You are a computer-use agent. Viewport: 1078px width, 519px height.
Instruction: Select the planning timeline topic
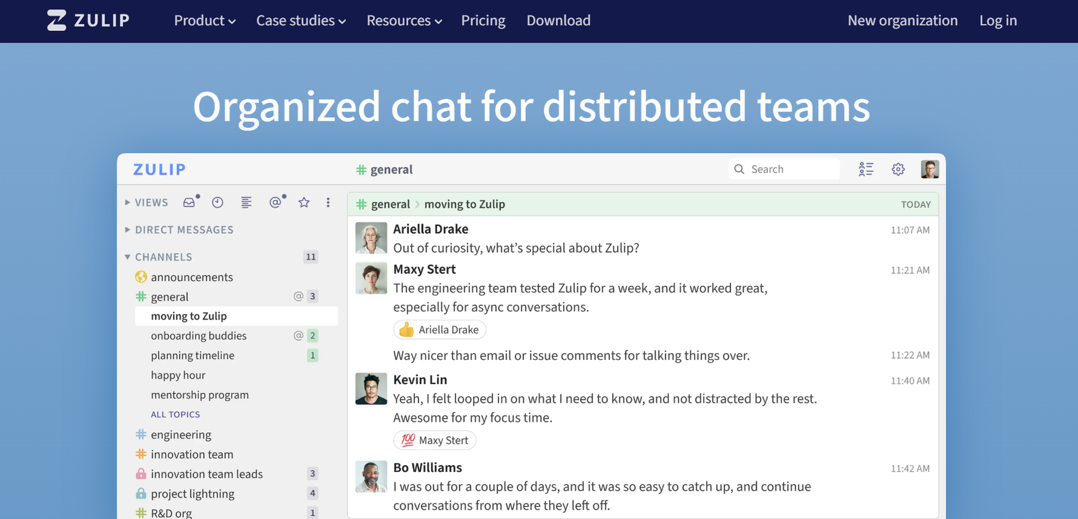[193, 355]
